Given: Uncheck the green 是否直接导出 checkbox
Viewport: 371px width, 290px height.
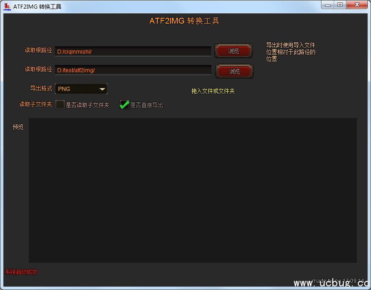Looking at the screenshot, I should (x=124, y=105).
